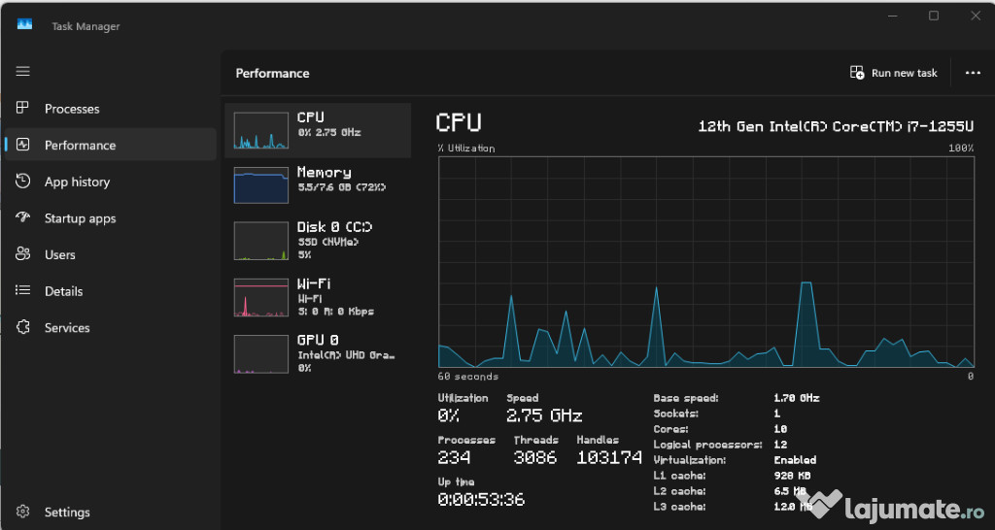Open the Startup apps page
This screenshot has height=530, width=995.
coord(80,218)
